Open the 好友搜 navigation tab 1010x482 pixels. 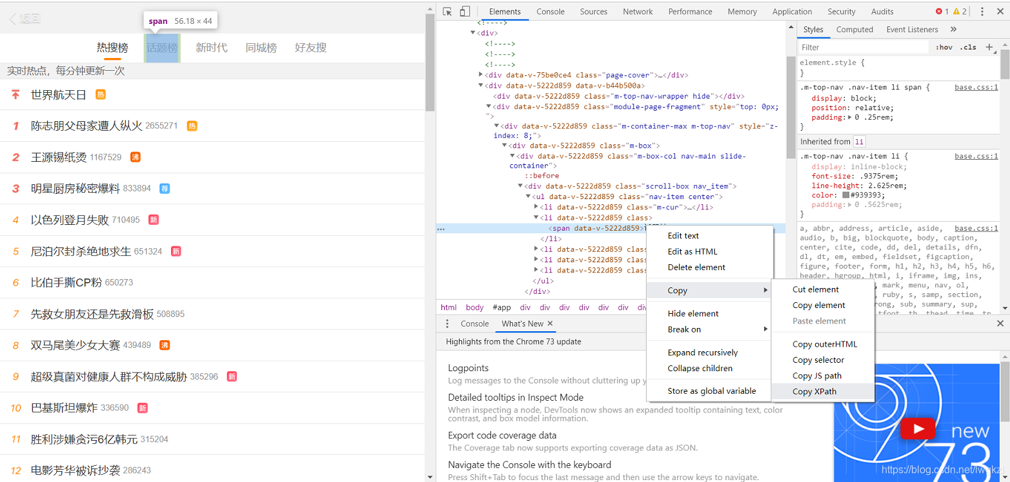pos(310,48)
